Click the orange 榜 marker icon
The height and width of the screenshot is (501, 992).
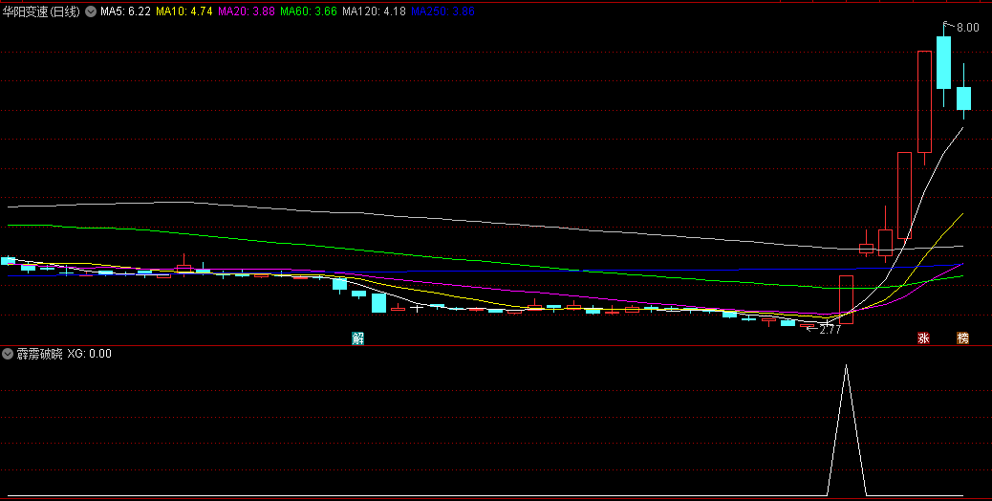[x=962, y=338]
